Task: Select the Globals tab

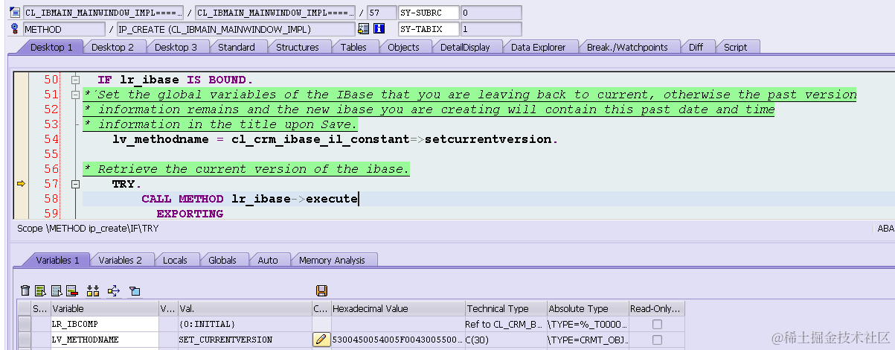Action: point(222,260)
